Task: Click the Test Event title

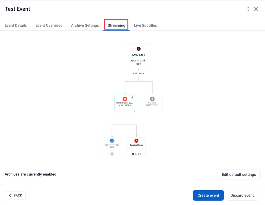Action: click(17, 9)
